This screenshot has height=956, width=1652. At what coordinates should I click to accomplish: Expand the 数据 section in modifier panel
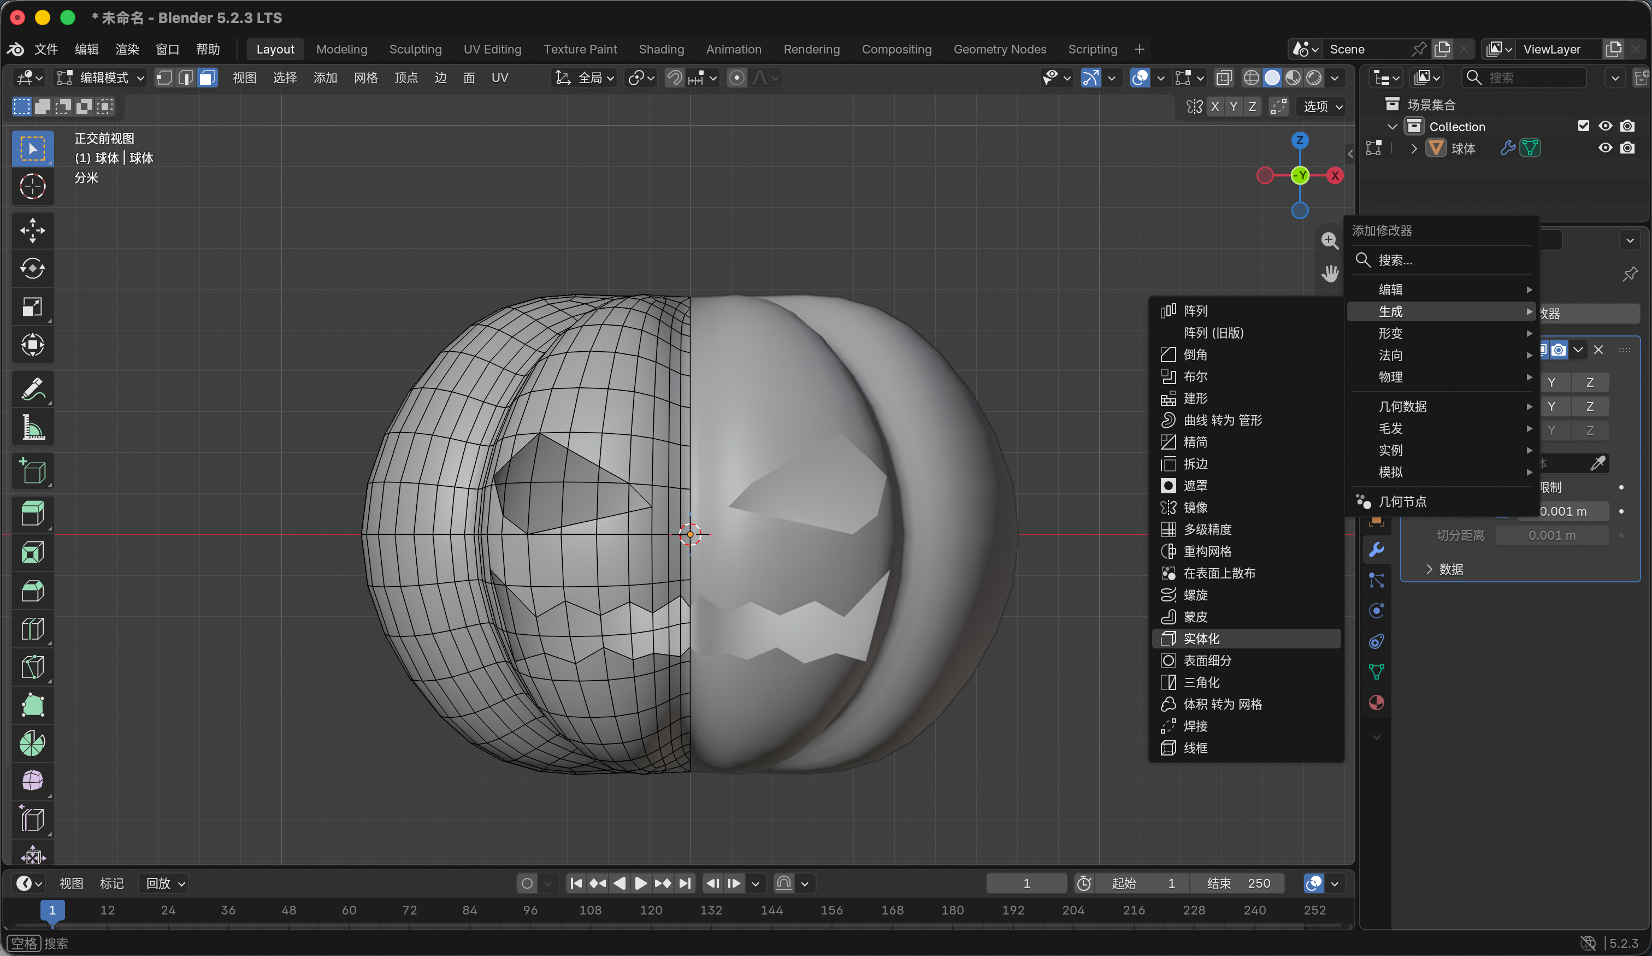(1444, 569)
